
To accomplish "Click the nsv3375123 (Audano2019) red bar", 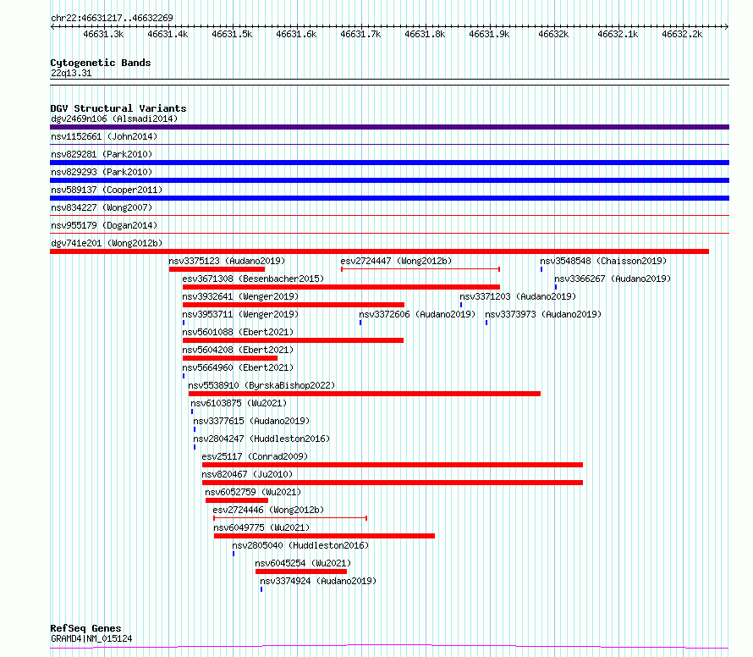I will (x=217, y=269).
